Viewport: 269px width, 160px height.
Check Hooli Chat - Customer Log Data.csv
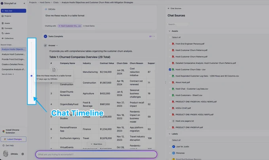click(x=170, y=89)
